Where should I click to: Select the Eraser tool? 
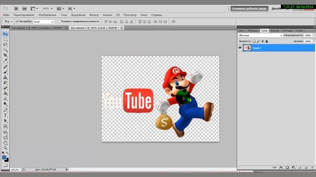tap(5, 88)
